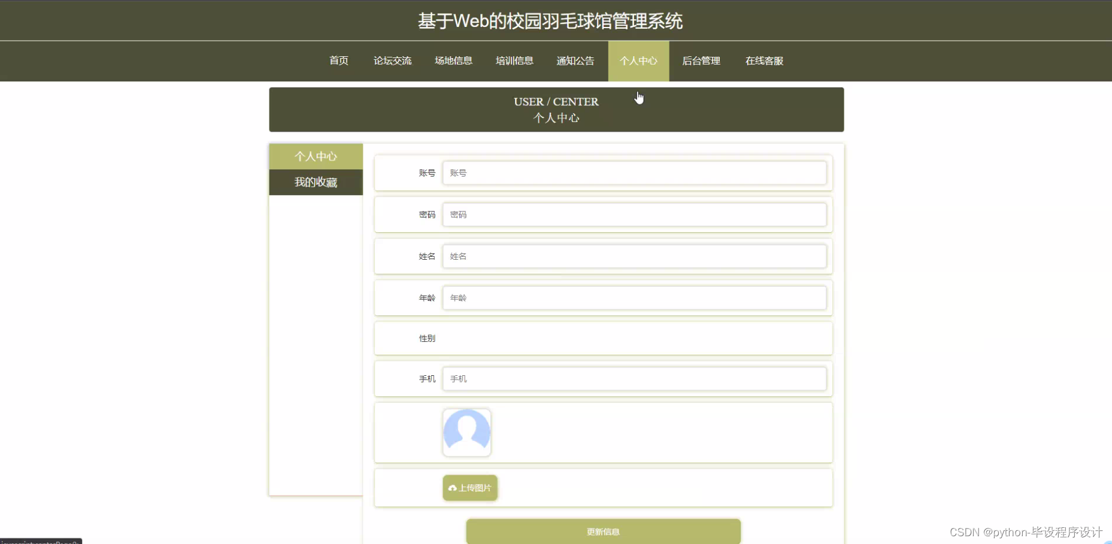Click the 手机 phone input field
The width and height of the screenshot is (1112, 544).
[x=634, y=378]
